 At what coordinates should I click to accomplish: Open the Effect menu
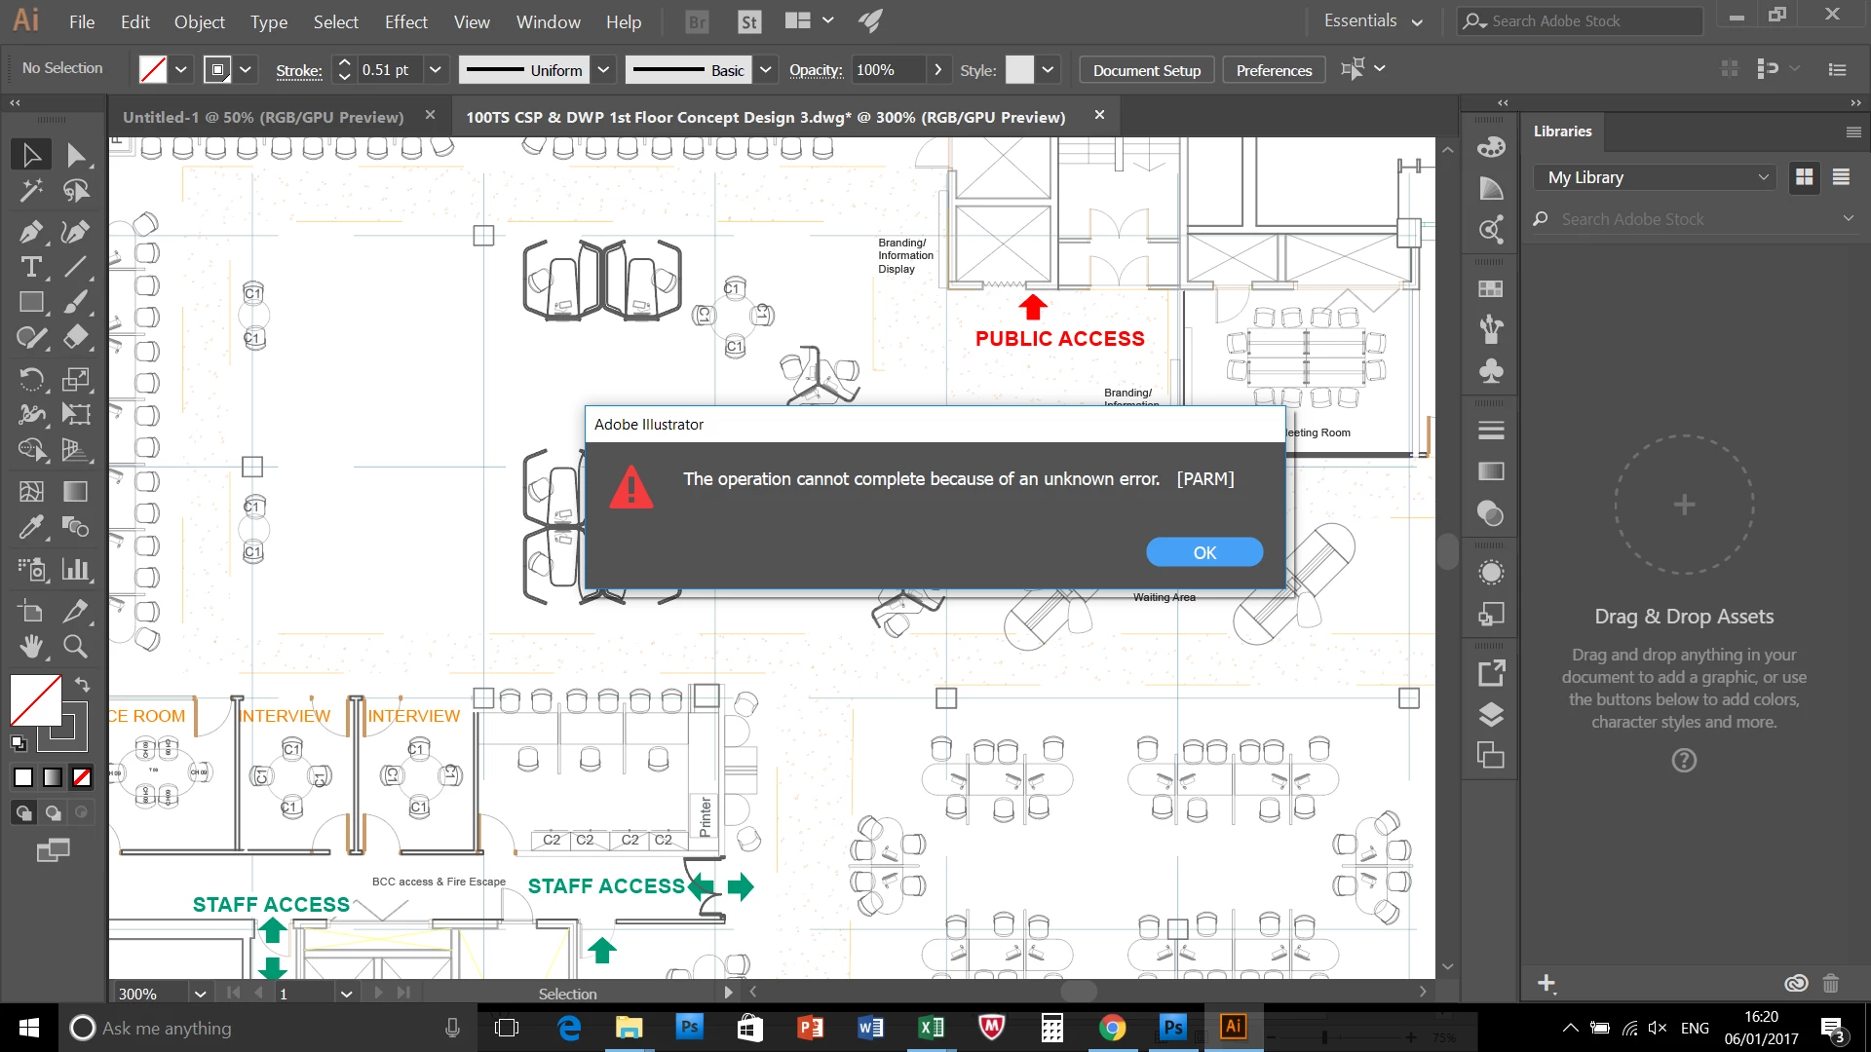pos(405,21)
